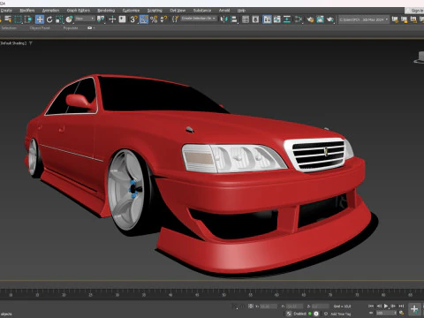This screenshot has height=318, width=424.
Task: Open reference coordinate system View dropdown
Action: [x=85, y=19]
